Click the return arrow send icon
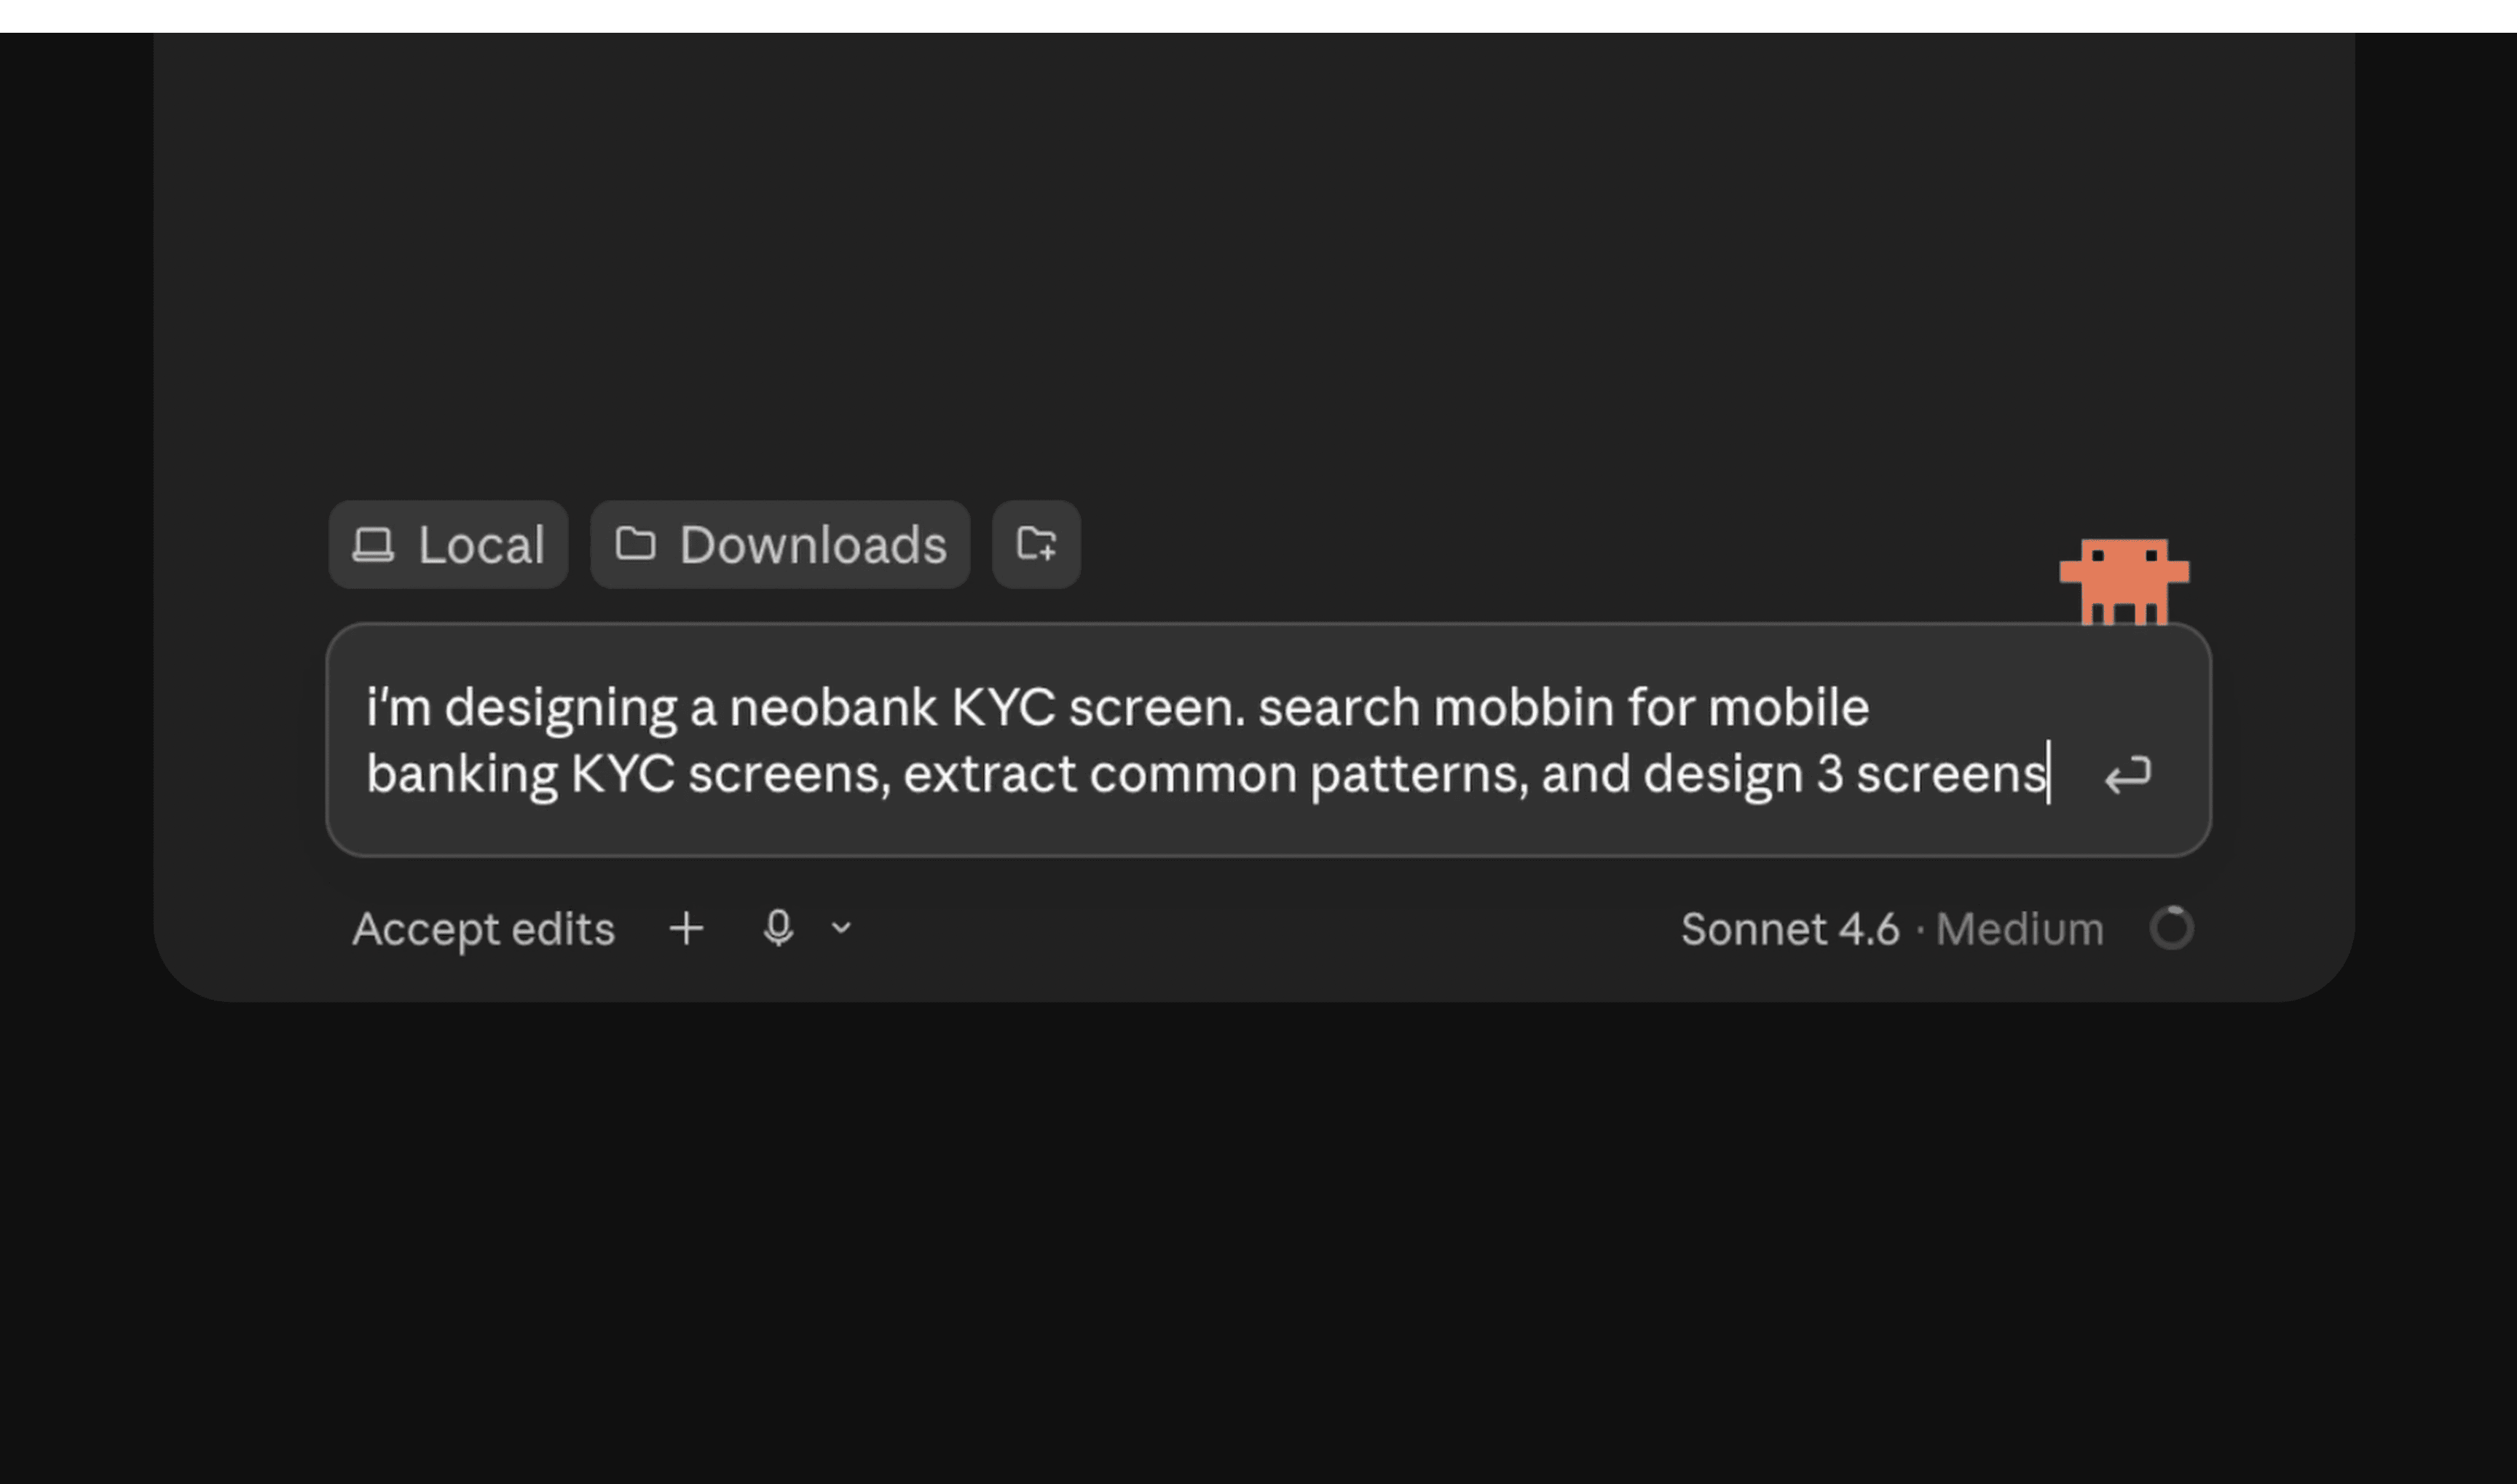2517x1484 pixels. tap(2127, 775)
